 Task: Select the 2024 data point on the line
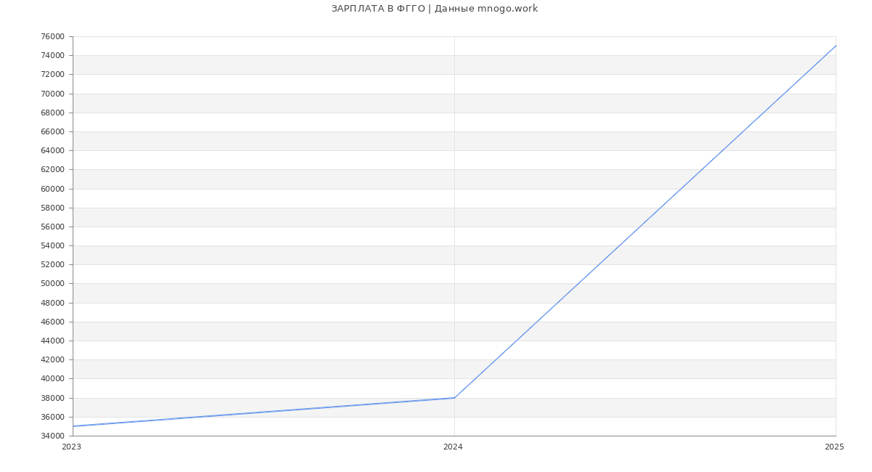coord(454,398)
